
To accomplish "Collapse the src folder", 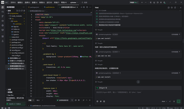I will 9,19.
